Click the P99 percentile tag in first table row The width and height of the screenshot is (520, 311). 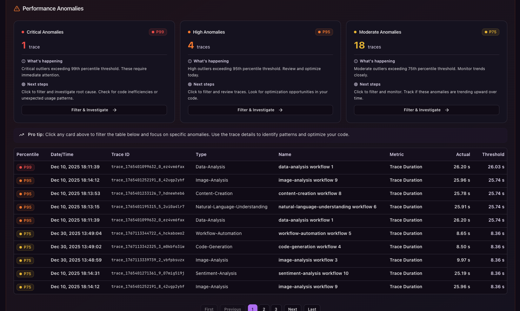tap(25, 167)
